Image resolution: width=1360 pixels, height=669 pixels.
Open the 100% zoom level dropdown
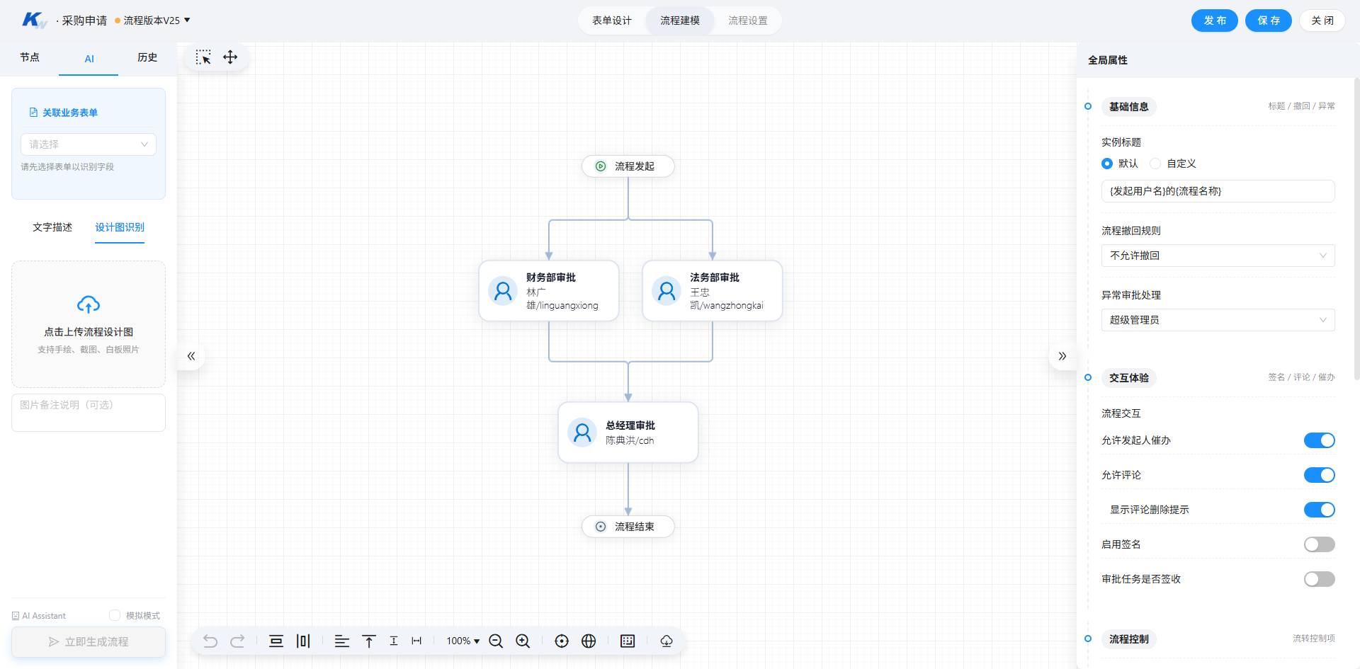point(463,641)
